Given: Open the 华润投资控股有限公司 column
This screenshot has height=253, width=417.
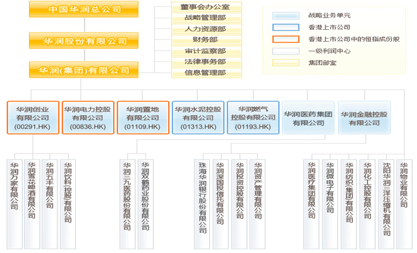Looking at the screenshot, I should coord(239,204).
